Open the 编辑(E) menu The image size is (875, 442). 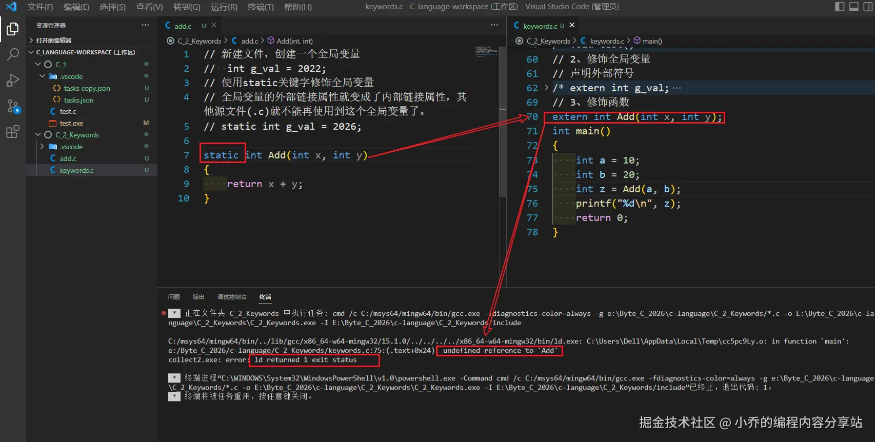coord(76,7)
